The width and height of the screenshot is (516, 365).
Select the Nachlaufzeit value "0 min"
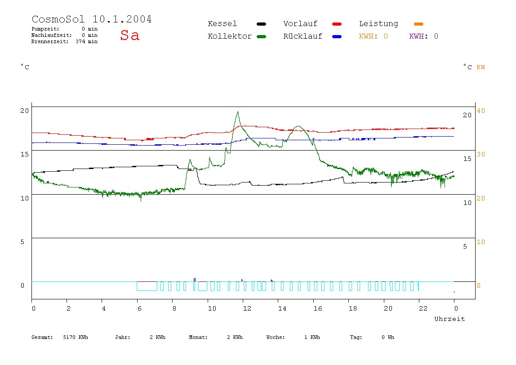pos(89,35)
